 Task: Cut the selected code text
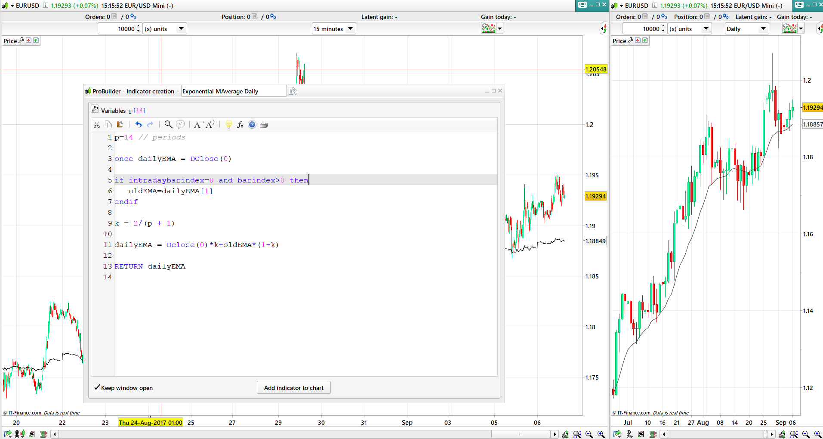point(96,124)
